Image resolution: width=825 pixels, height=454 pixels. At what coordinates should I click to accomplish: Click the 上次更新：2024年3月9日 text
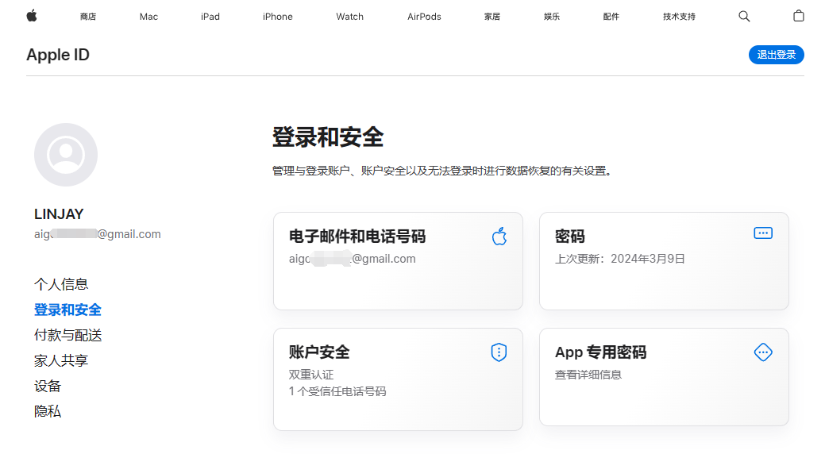point(620,259)
